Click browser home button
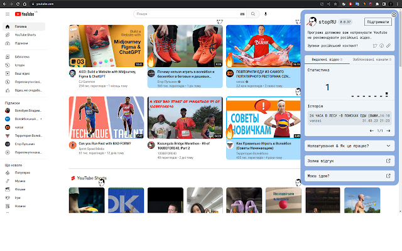This screenshot has height=251, width=402. coord(24,4)
